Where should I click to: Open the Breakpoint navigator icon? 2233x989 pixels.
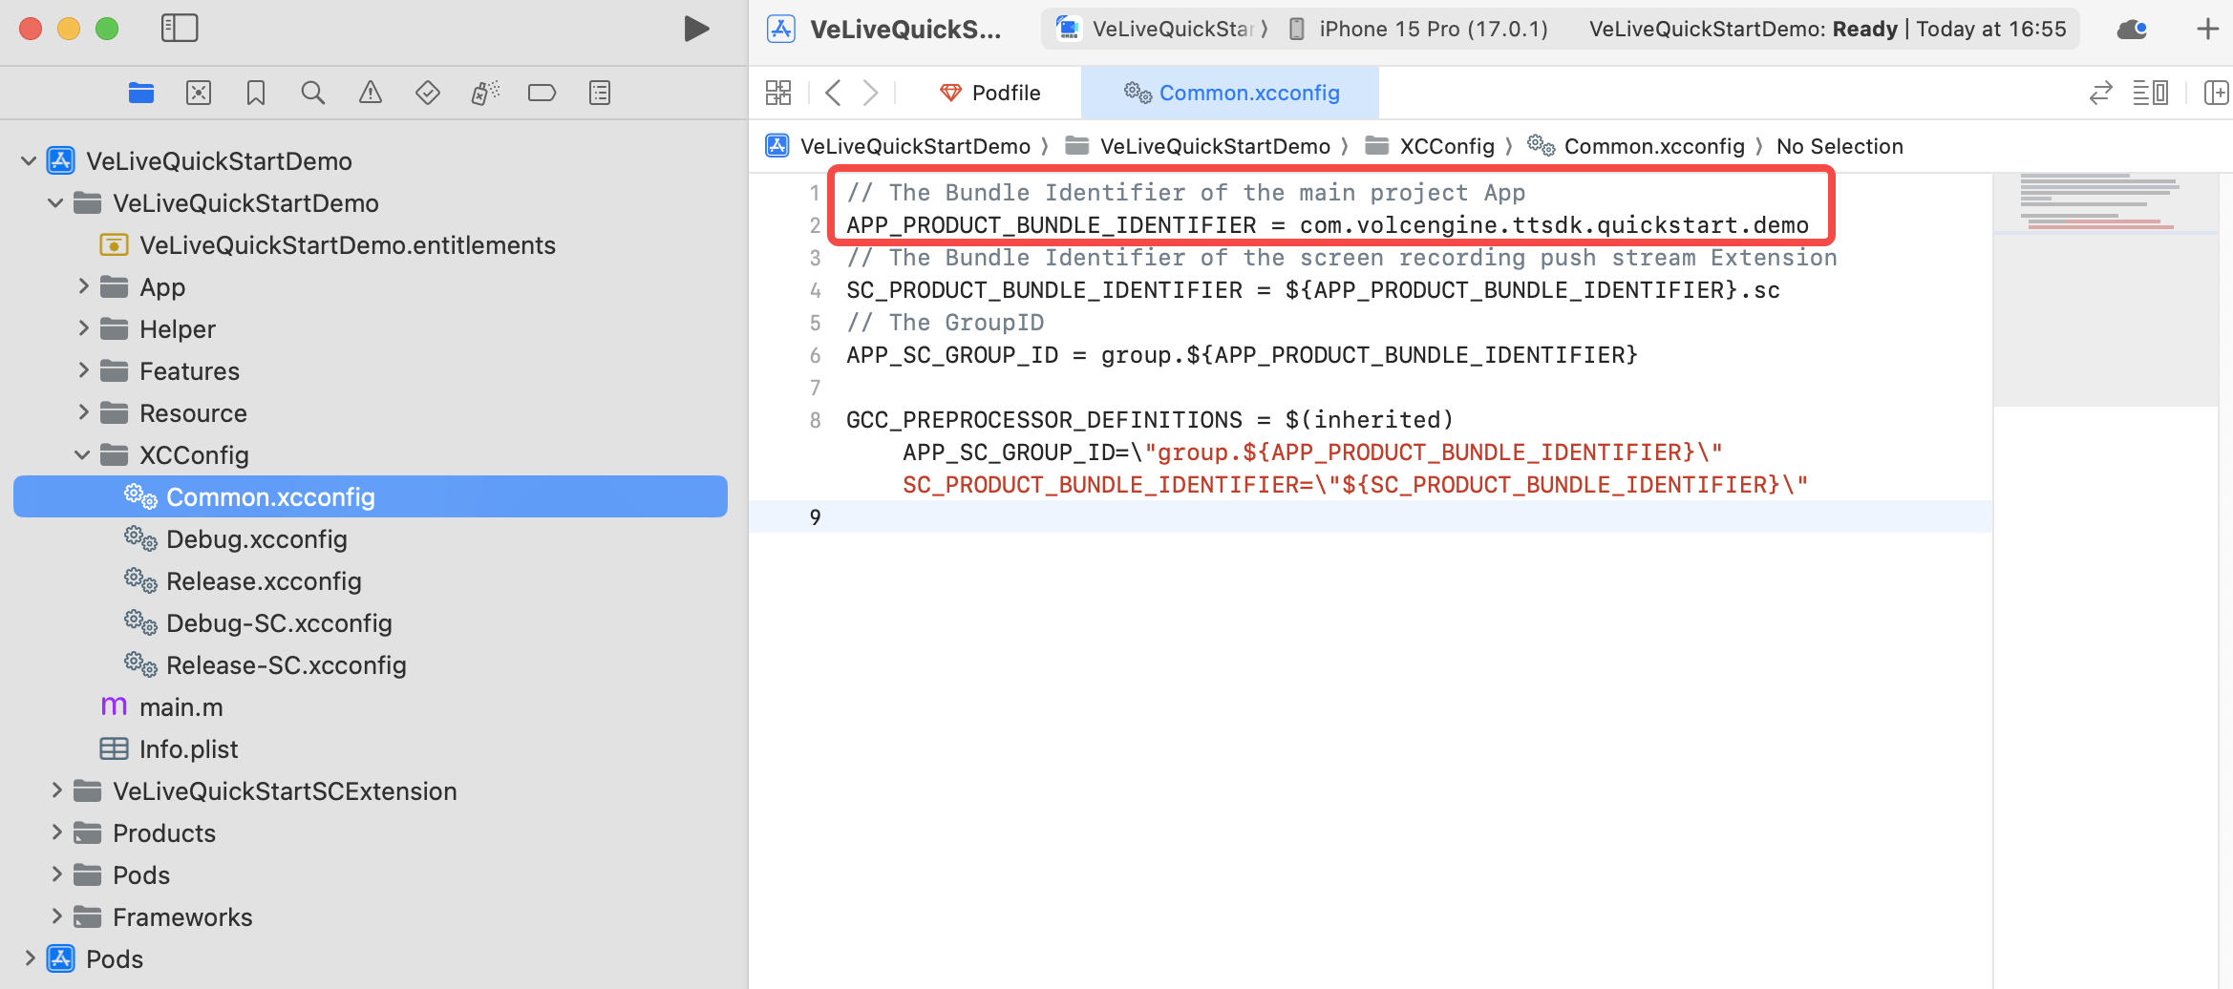click(x=542, y=93)
